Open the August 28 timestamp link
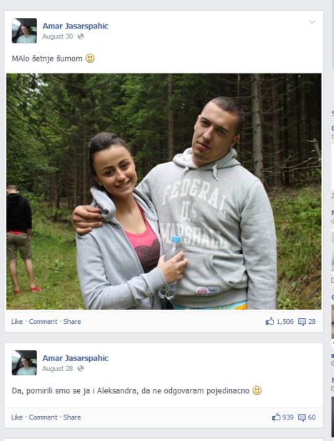 [x=57, y=369]
